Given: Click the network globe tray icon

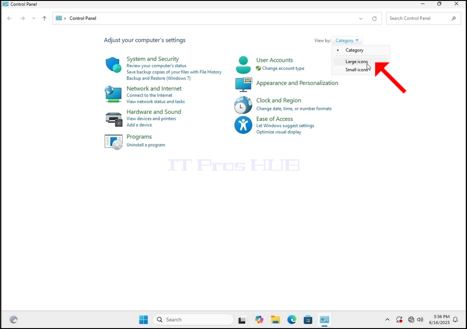Looking at the screenshot, I should 411,319.
